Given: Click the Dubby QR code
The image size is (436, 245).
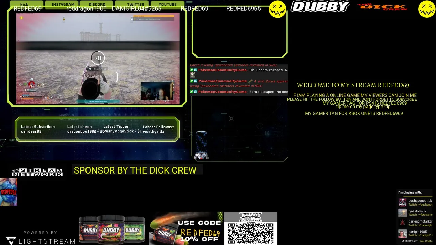Looking at the screenshot, I should 250,233.
